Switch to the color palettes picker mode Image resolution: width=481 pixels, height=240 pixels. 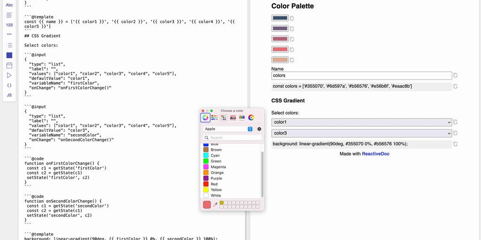(x=224, y=118)
